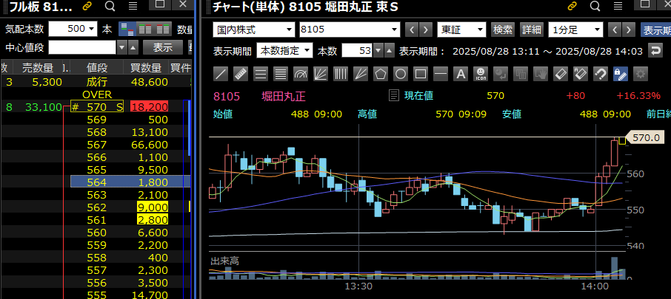The width and height of the screenshot is (671, 299).
Task: Open the hamburger menu in フル板 title bar
Action: pos(133,7)
